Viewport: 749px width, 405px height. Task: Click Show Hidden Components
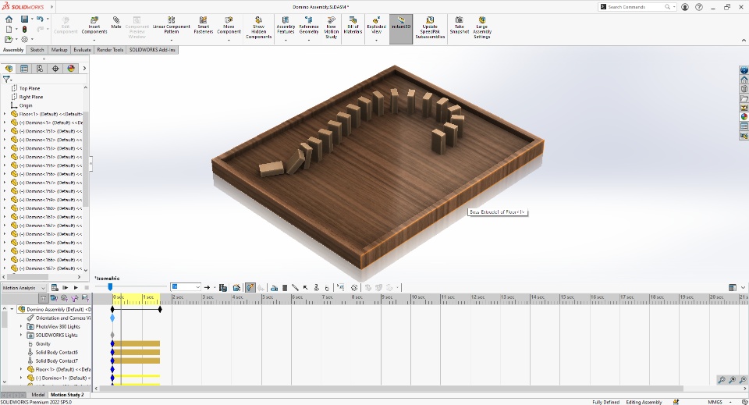258,27
